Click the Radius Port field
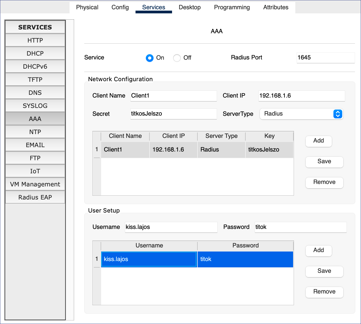361x324 pixels. (x=326, y=57)
